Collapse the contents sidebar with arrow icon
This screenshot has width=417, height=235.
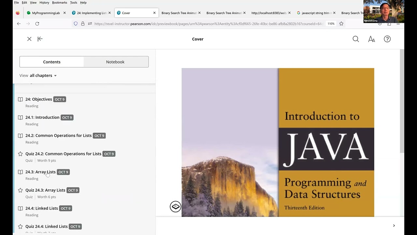[40, 39]
